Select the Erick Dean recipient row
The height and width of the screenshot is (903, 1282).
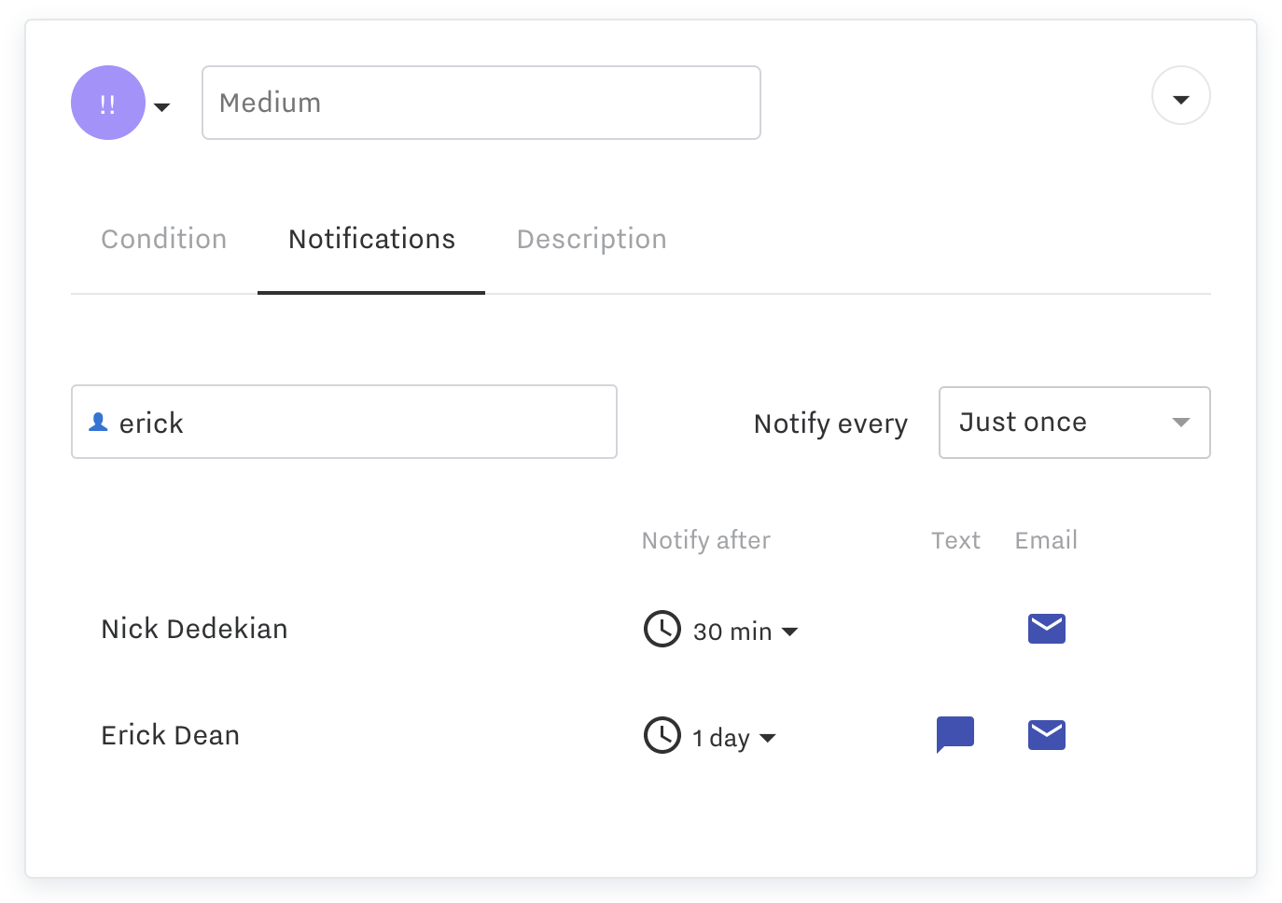pyautogui.click(x=171, y=735)
